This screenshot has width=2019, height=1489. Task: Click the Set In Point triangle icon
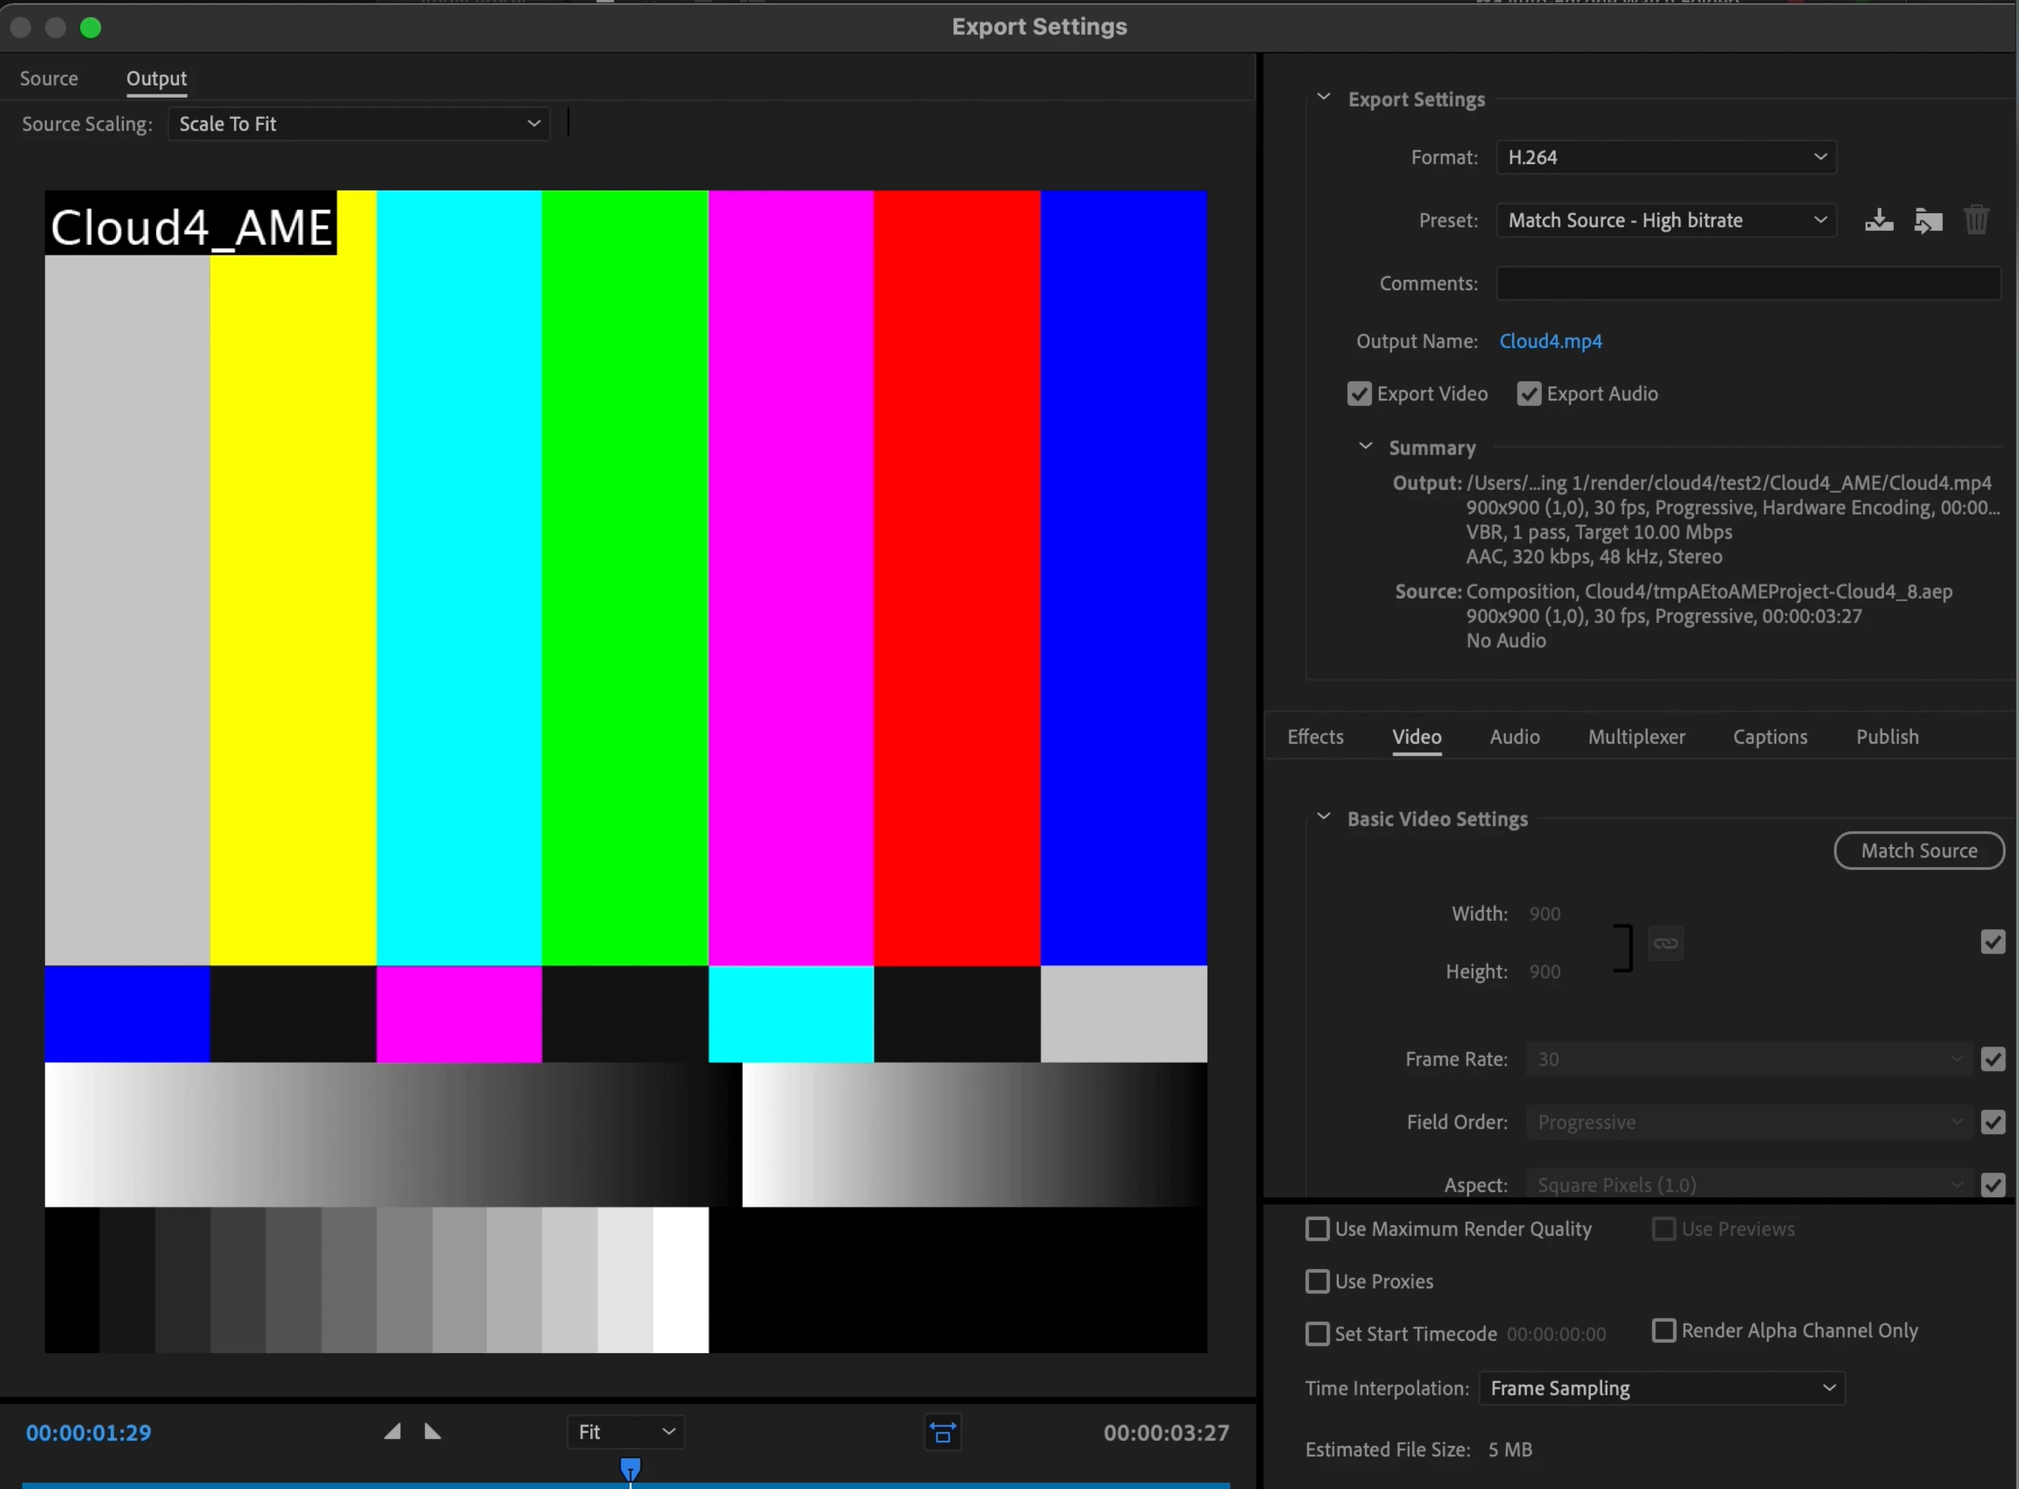392,1431
